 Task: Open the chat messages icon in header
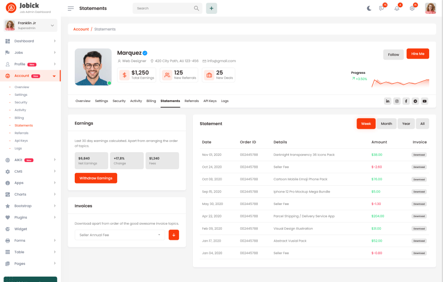coord(382,8)
